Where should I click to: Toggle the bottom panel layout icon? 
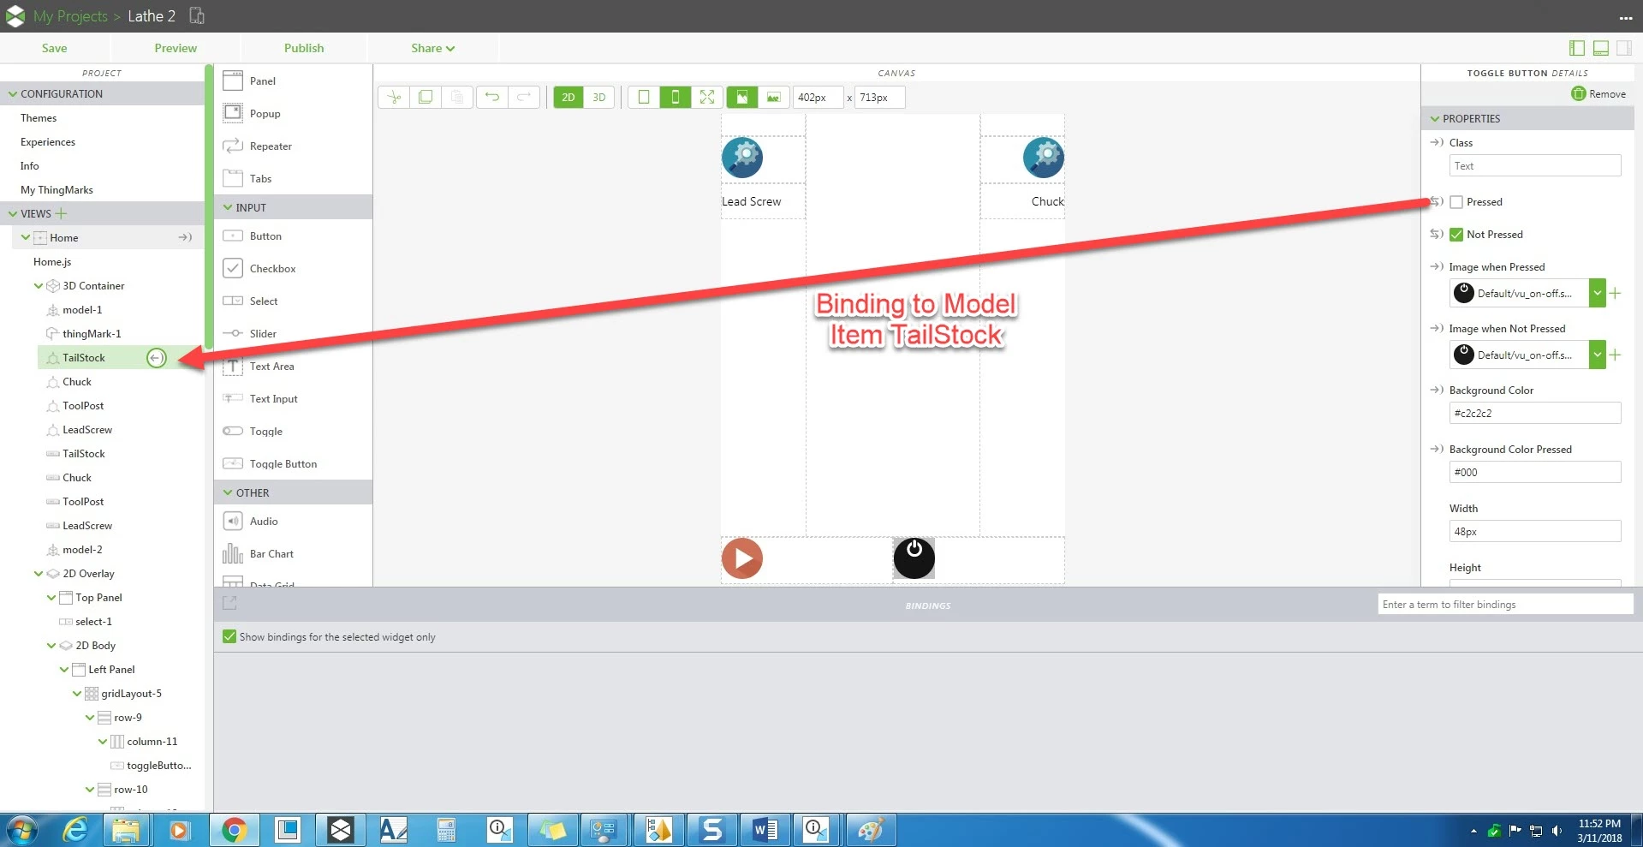(1600, 48)
